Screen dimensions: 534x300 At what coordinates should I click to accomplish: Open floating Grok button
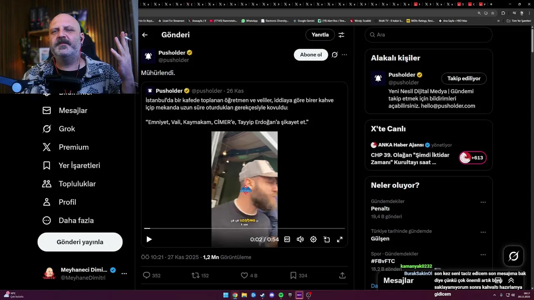514,256
